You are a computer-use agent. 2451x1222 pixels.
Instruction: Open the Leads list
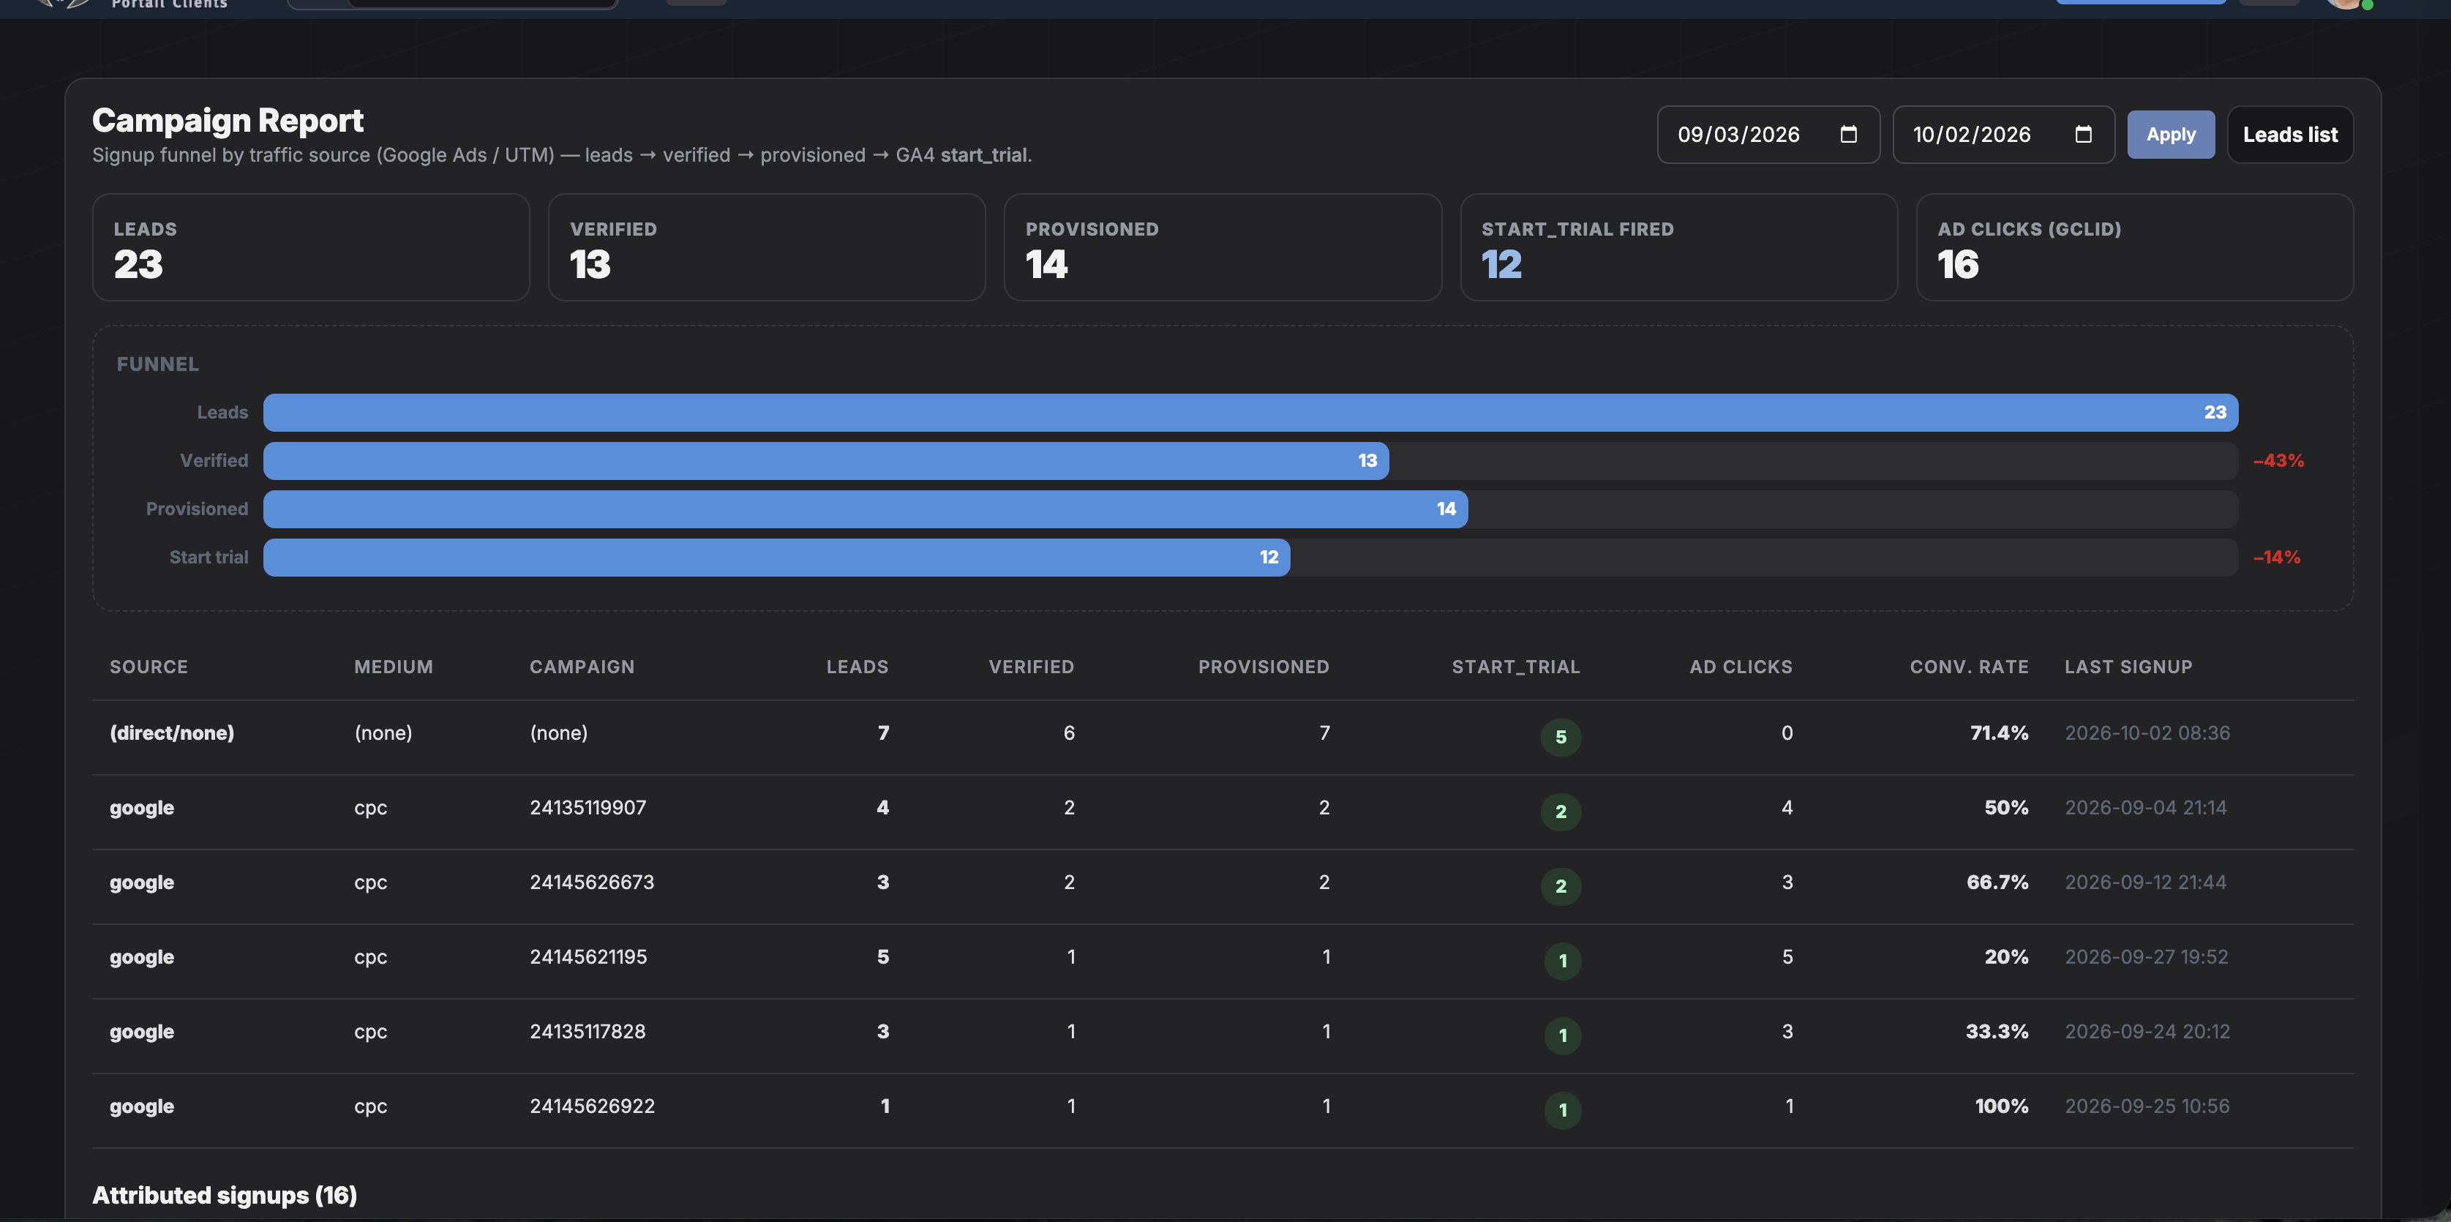tap(2289, 134)
